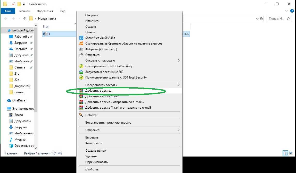The width and height of the screenshot is (296, 173).
Task: Click the navigation pane scrollbar down arrow
Action: click(x=36, y=148)
